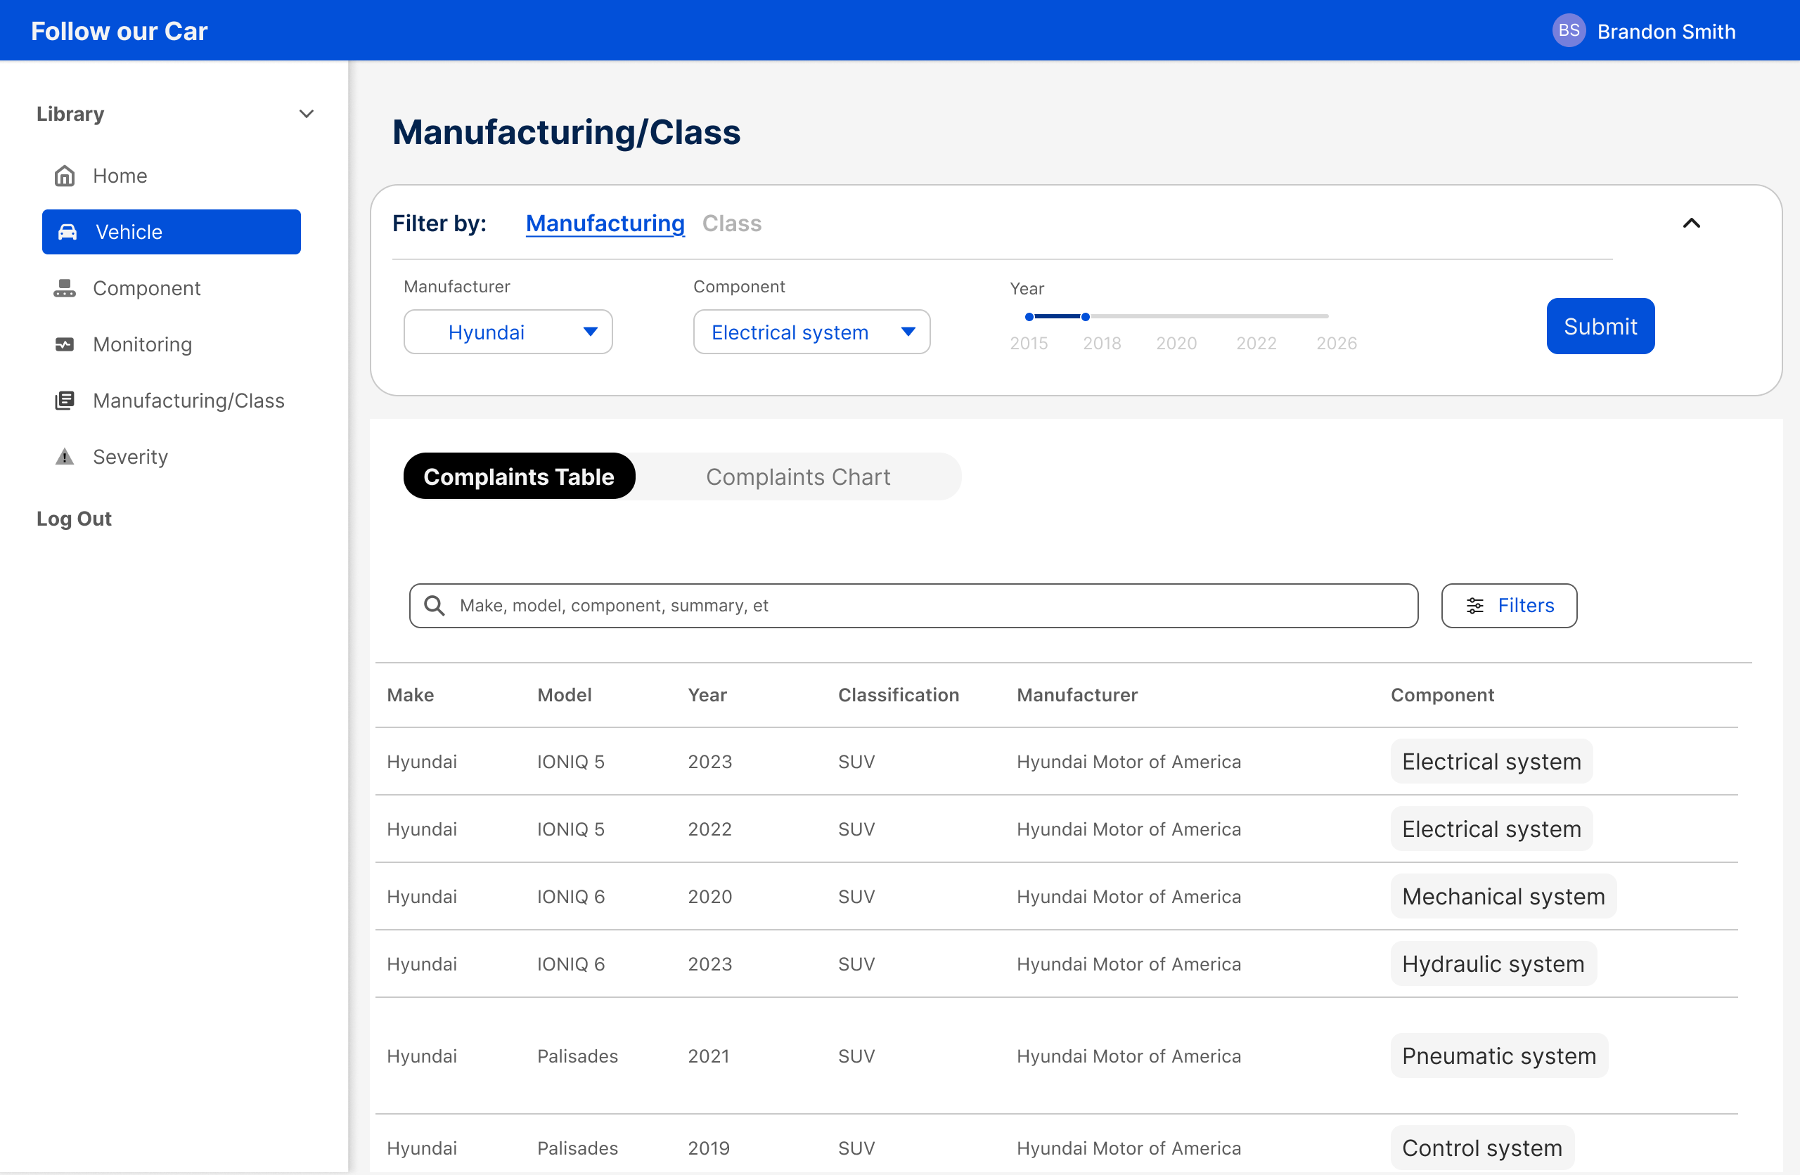Click the BS user avatar
Viewport: 1800px width, 1175px height.
(x=1569, y=31)
